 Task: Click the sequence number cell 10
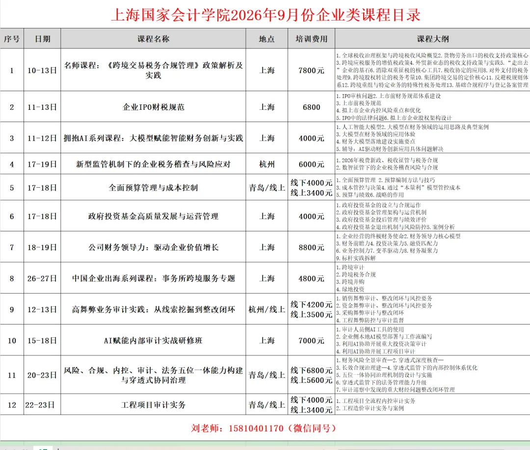tap(12, 340)
